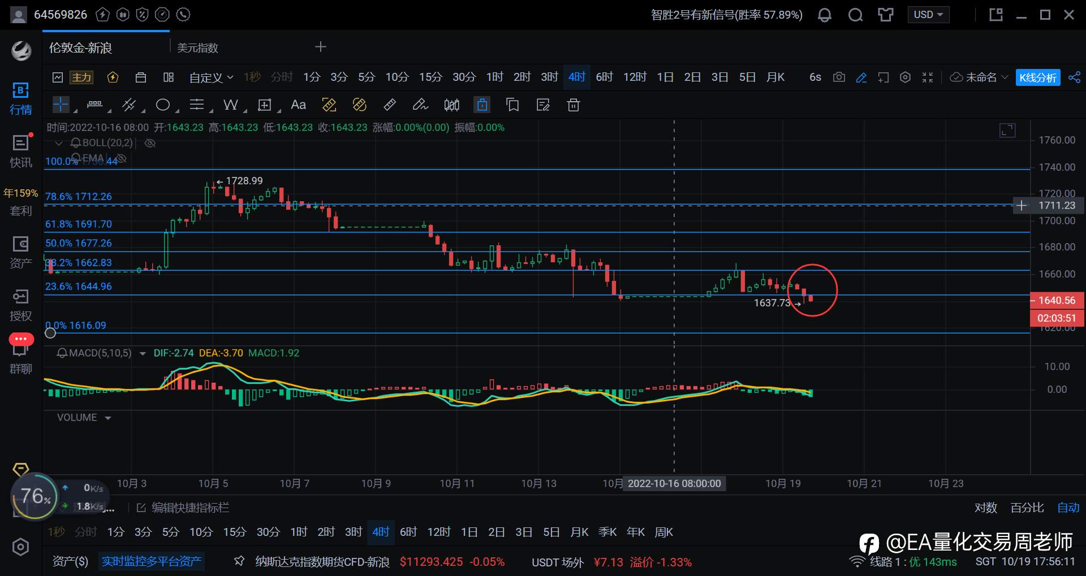Select the ellipse shape drawing tool
Image resolution: width=1086 pixels, height=576 pixels.
click(x=163, y=105)
